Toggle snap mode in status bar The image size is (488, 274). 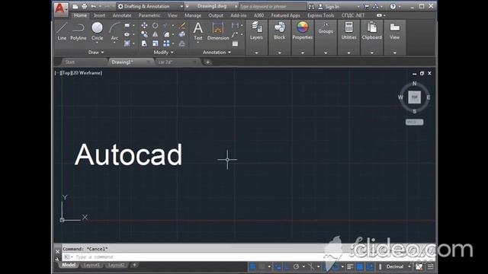[262, 266]
